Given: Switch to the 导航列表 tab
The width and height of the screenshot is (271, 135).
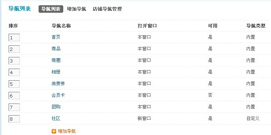Looking at the screenshot, I should point(51,9).
